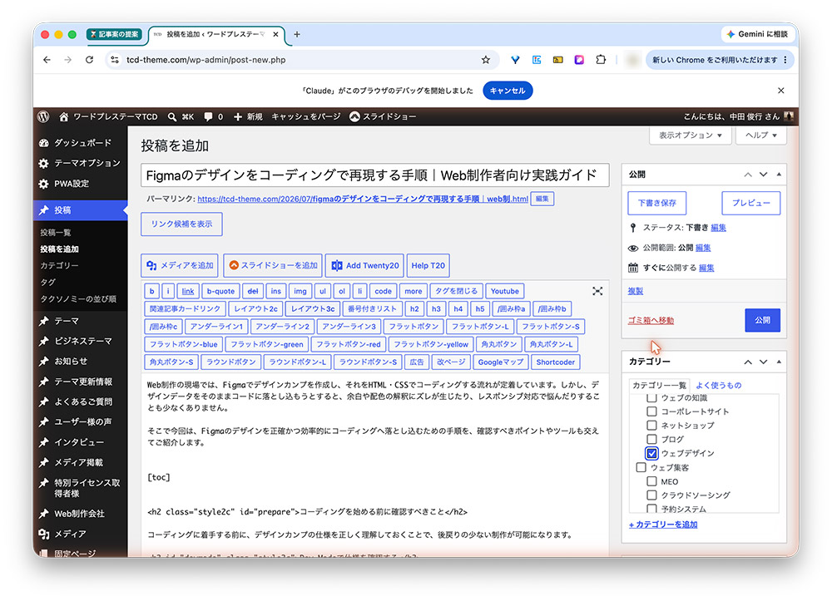The image size is (832, 601).
Task: Click the code quicktag button
Action: [383, 291]
